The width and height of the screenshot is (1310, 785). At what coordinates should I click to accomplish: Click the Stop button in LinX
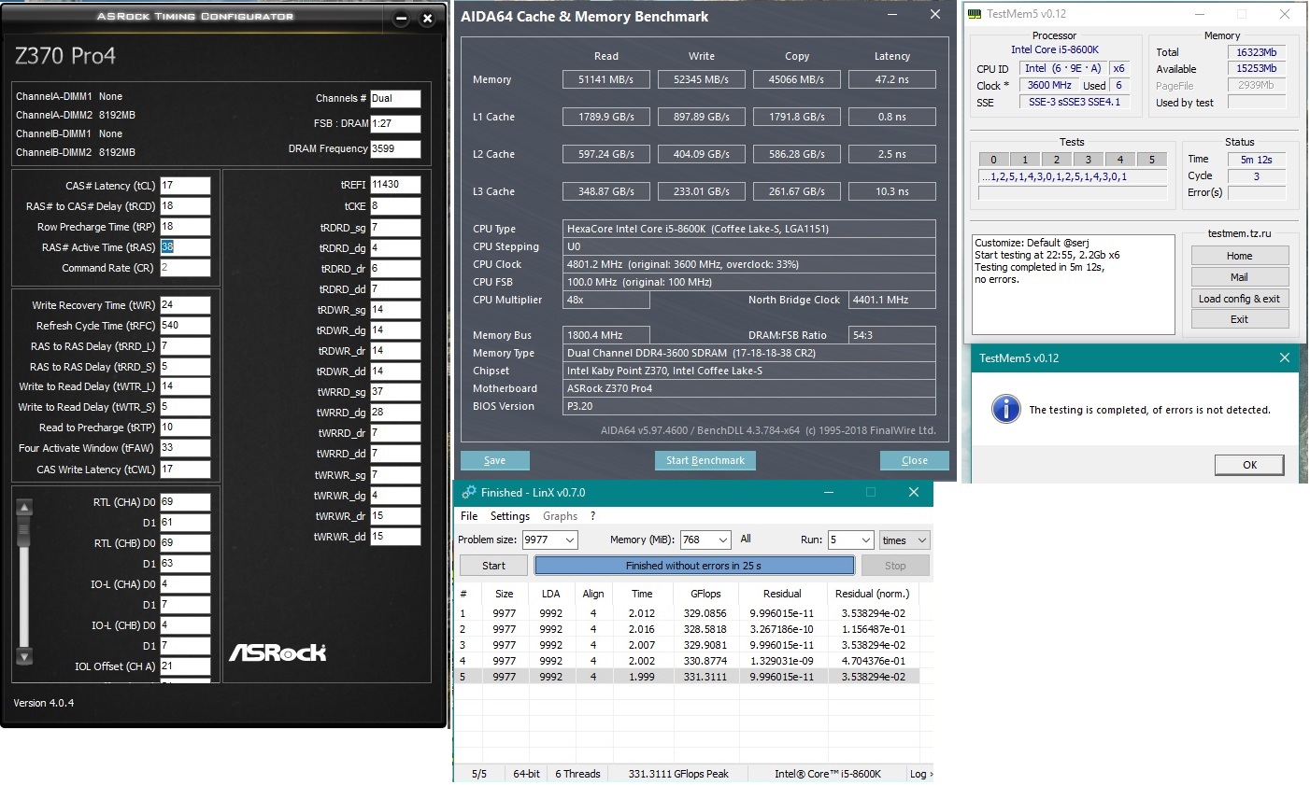pyautogui.click(x=895, y=566)
